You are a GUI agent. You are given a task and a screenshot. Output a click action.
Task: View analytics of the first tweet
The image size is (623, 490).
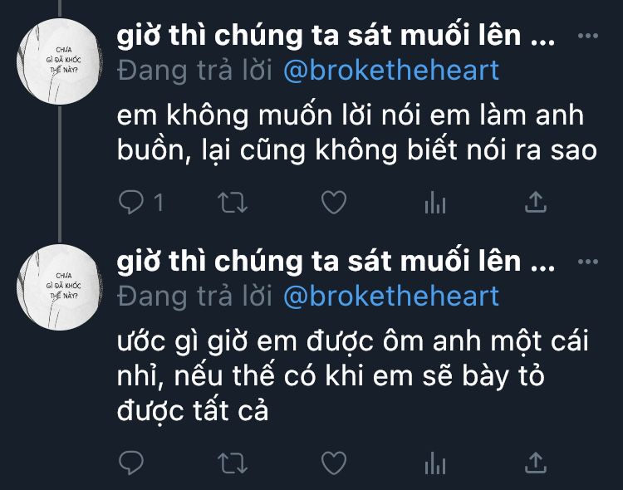point(435,203)
